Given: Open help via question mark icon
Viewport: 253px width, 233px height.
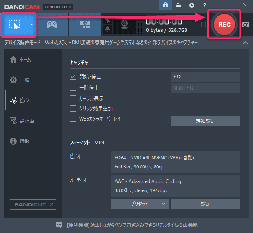Looking at the screenshot, I should tap(205, 5).
